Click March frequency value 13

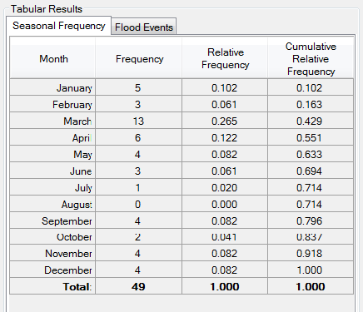(139, 121)
